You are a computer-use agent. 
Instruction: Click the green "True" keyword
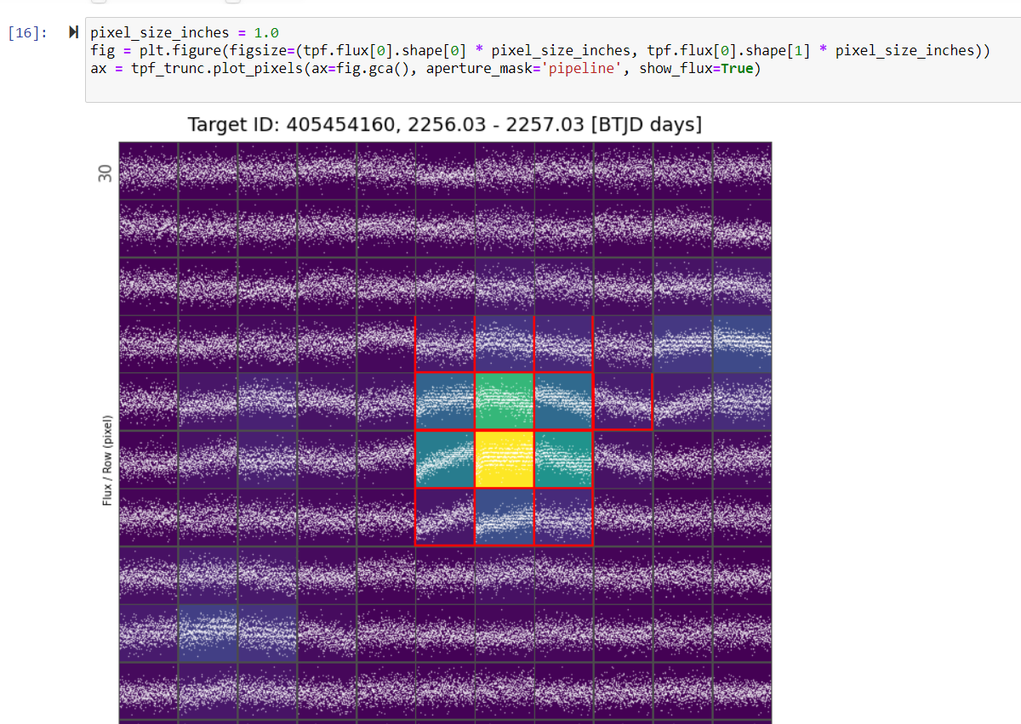(737, 69)
